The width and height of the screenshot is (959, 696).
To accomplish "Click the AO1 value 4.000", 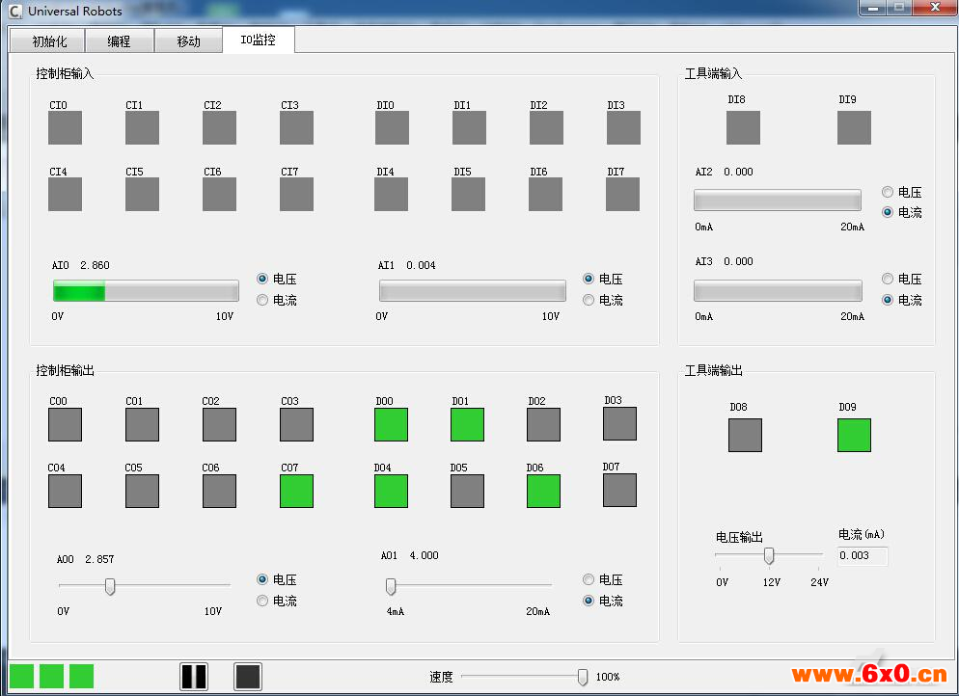I will [424, 555].
